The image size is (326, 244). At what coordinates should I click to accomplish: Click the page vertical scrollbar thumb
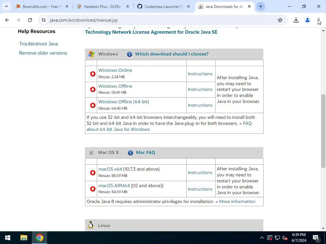point(323,131)
